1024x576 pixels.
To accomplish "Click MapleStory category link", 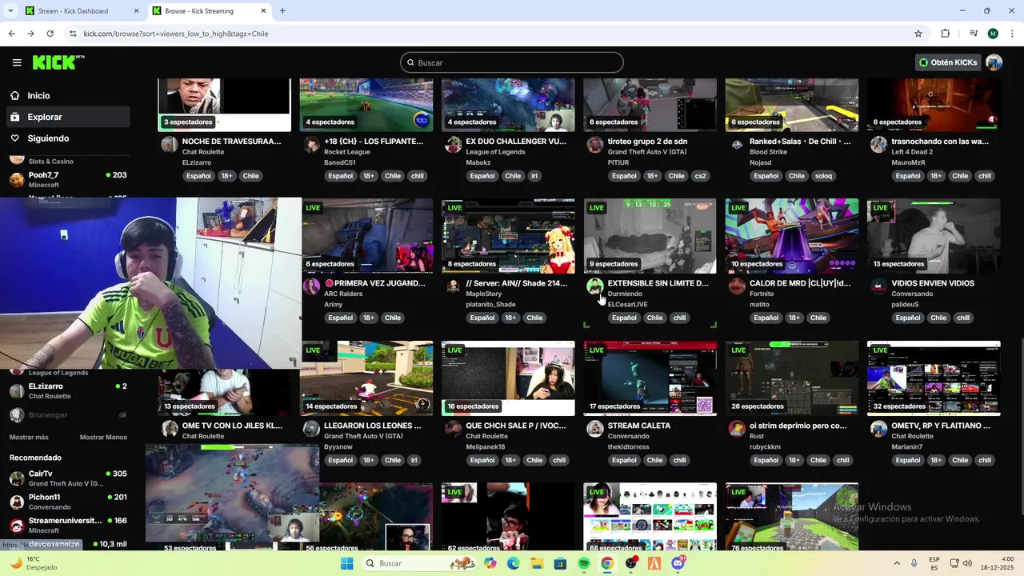I will click(x=484, y=294).
